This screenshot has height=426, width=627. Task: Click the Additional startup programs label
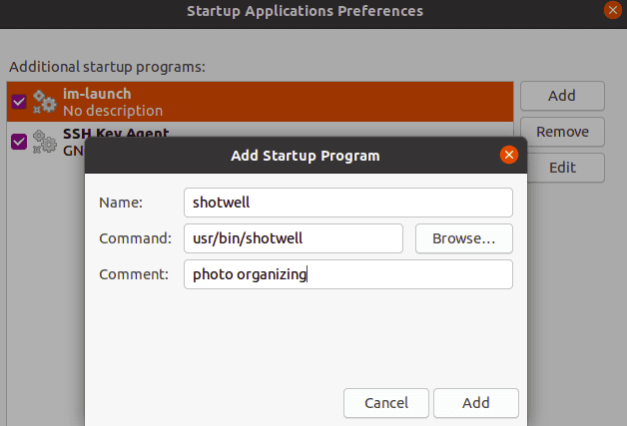107,67
